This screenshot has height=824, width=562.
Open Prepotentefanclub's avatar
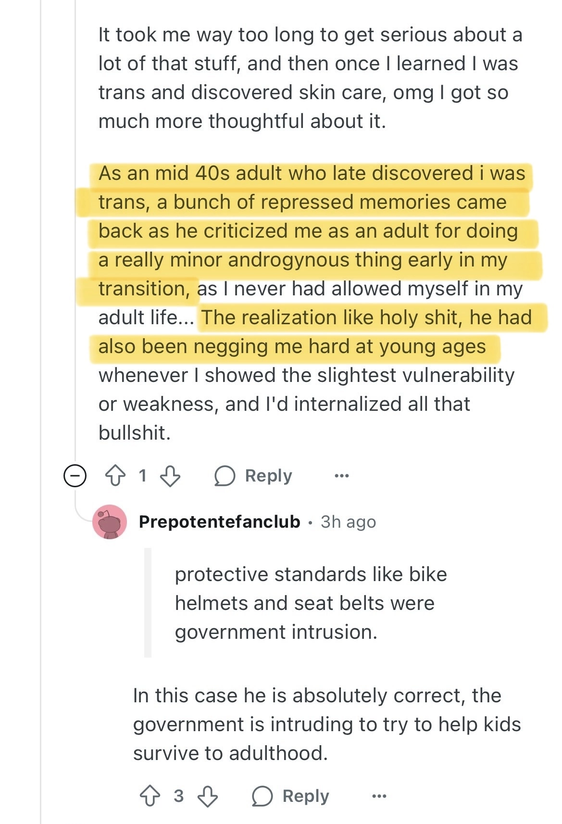tap(110, 522)
